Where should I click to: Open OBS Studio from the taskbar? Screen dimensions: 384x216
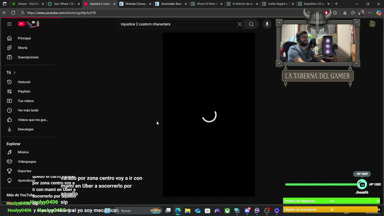[x=267, y=211]
